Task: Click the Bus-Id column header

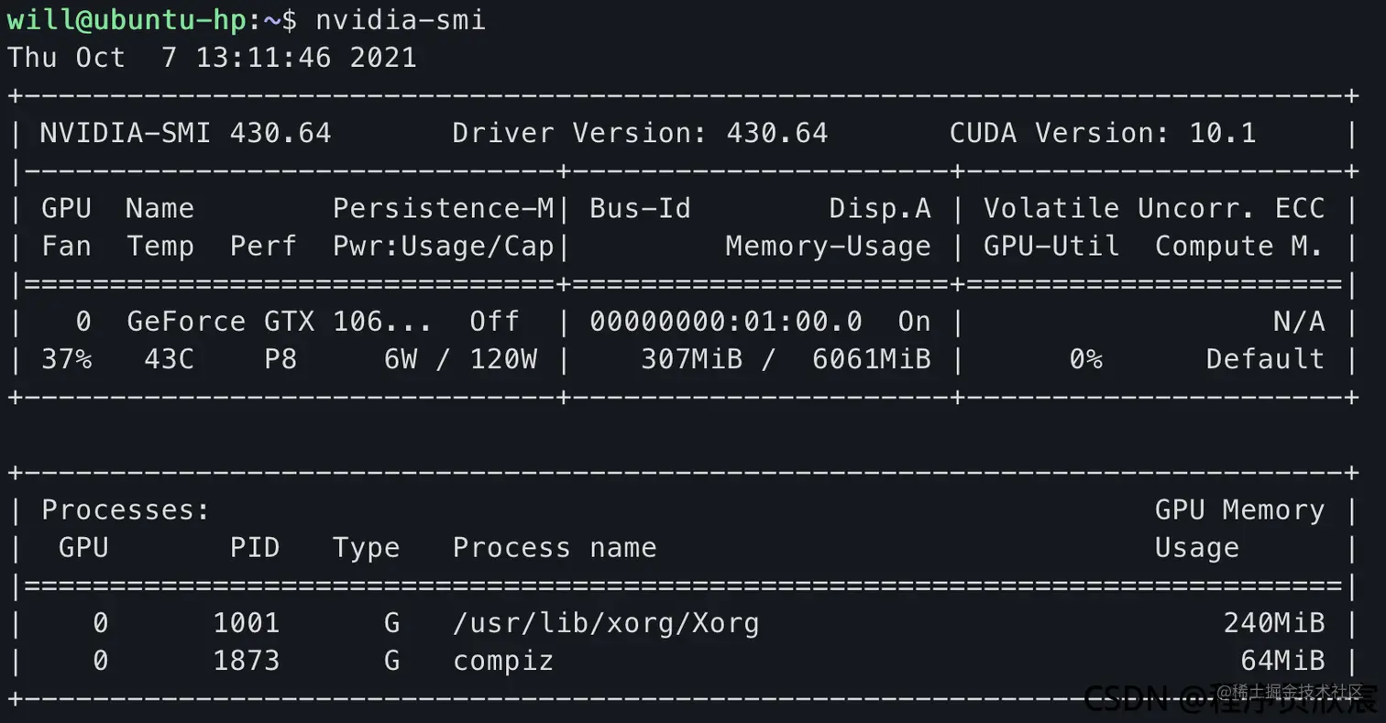Action: click(640, 208)
